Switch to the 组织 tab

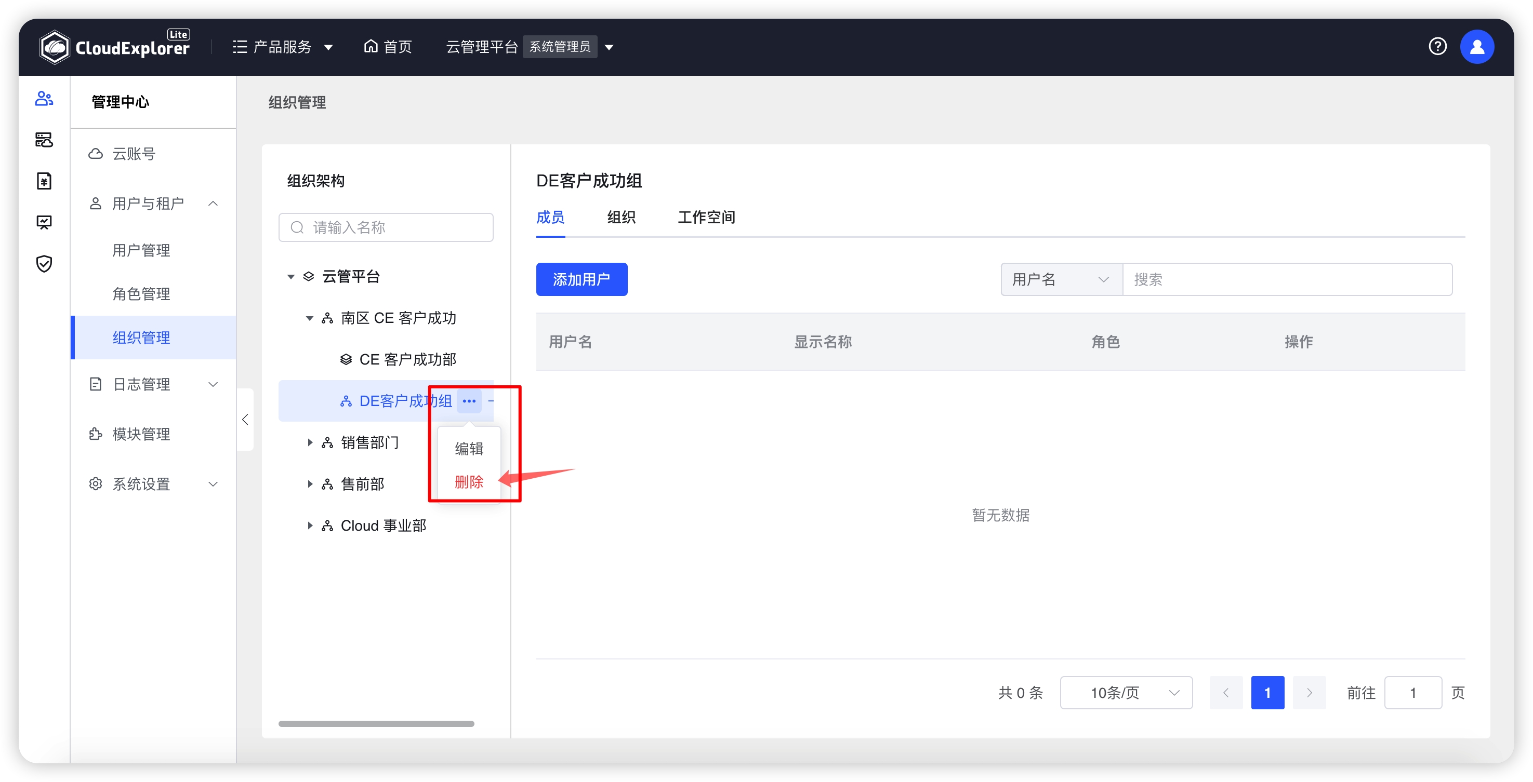coord(622,217)
